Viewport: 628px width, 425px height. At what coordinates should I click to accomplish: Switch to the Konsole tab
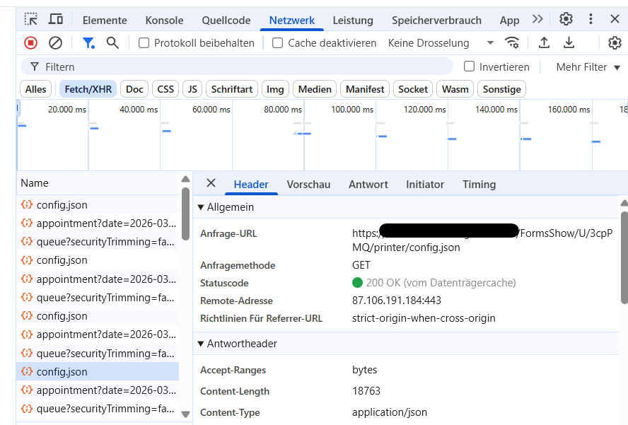pos(164,20)
